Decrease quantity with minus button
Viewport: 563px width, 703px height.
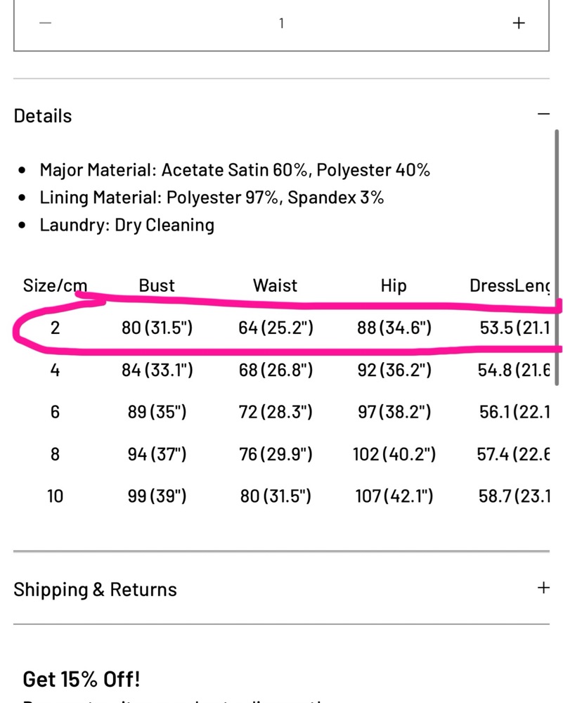click(x=45, y=23)
